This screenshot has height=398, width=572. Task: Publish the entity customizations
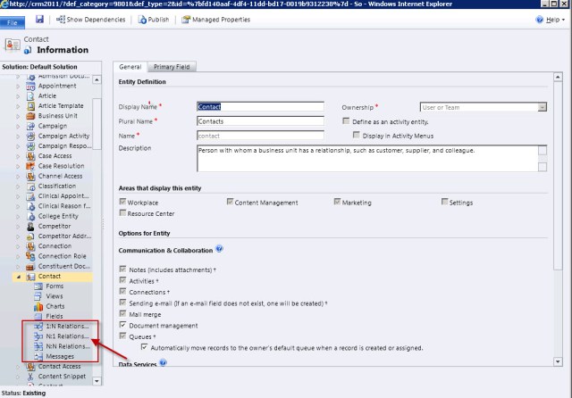[142, 20]
